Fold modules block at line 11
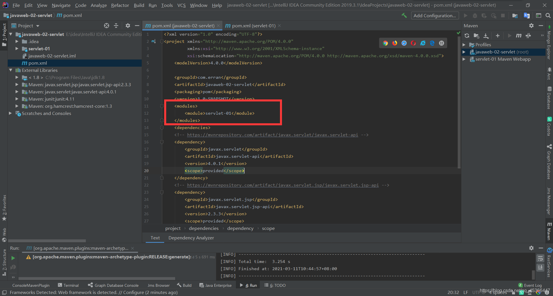This screenshot has width=553, height=296. coord(162,106)
